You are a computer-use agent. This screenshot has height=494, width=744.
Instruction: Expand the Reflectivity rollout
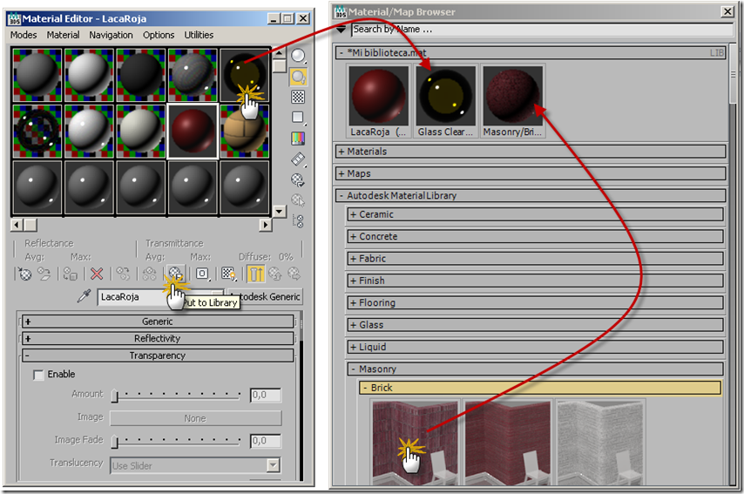[x=158, y=338]
